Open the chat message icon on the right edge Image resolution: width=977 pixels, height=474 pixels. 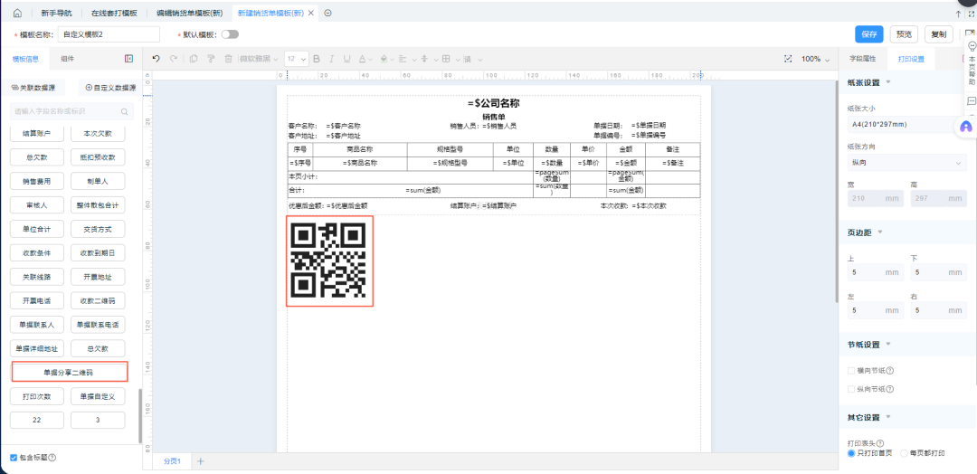[x=972, y=100]
